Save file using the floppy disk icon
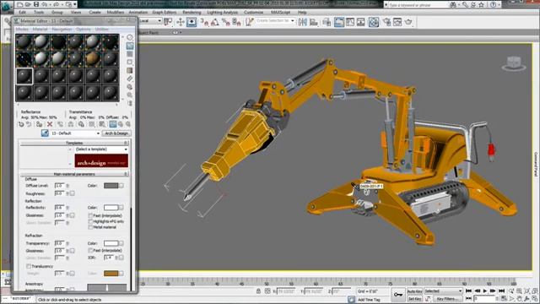540x304 pixels. pyautogui.click(x=35, y=5)
